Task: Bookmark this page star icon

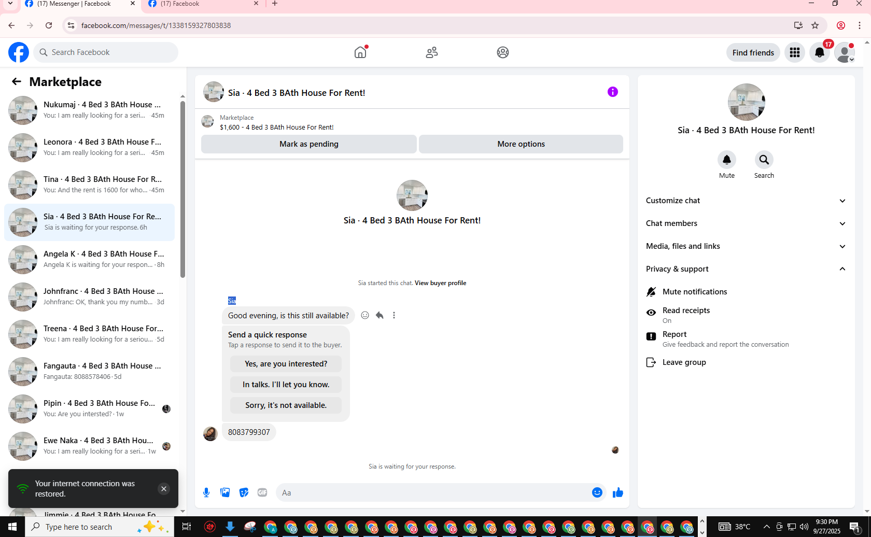Action: point(815,25)
